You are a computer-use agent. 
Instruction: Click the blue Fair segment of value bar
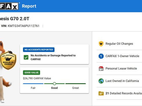click(x=33, y=84)
